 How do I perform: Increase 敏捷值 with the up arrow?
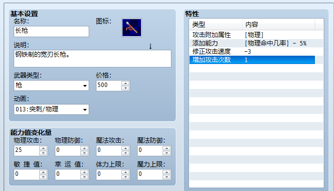[x=43, y=172]
